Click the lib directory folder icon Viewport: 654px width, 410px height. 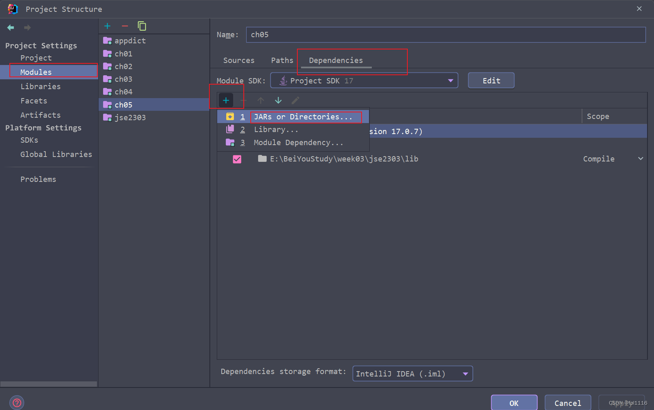coord(263,159)
